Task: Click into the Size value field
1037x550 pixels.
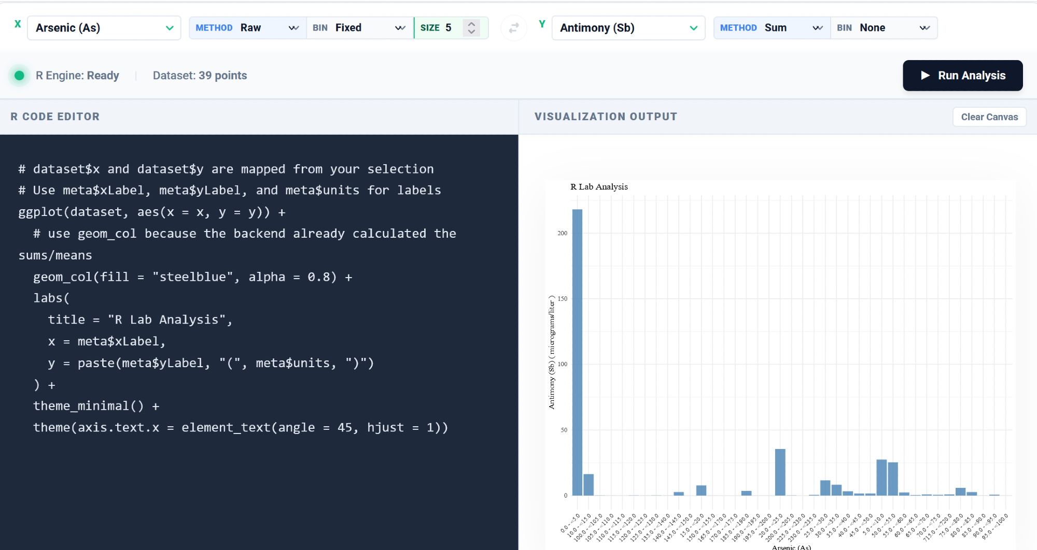Action: tap(450, 28)
